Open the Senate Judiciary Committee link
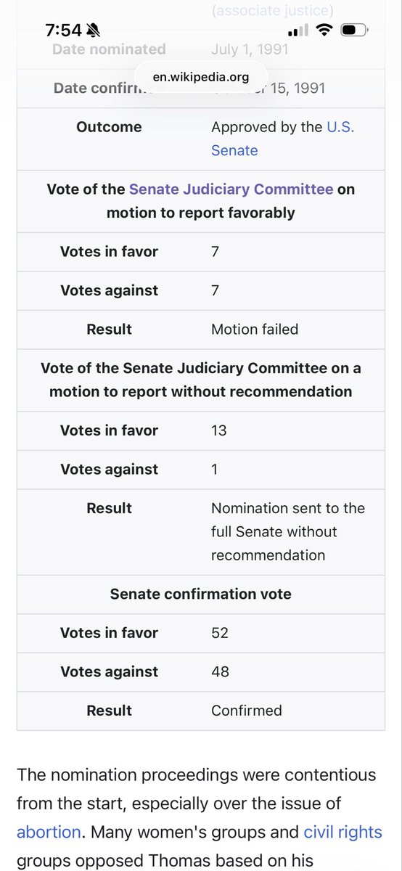This screenshot has height=871, width=402. [231, 189]
